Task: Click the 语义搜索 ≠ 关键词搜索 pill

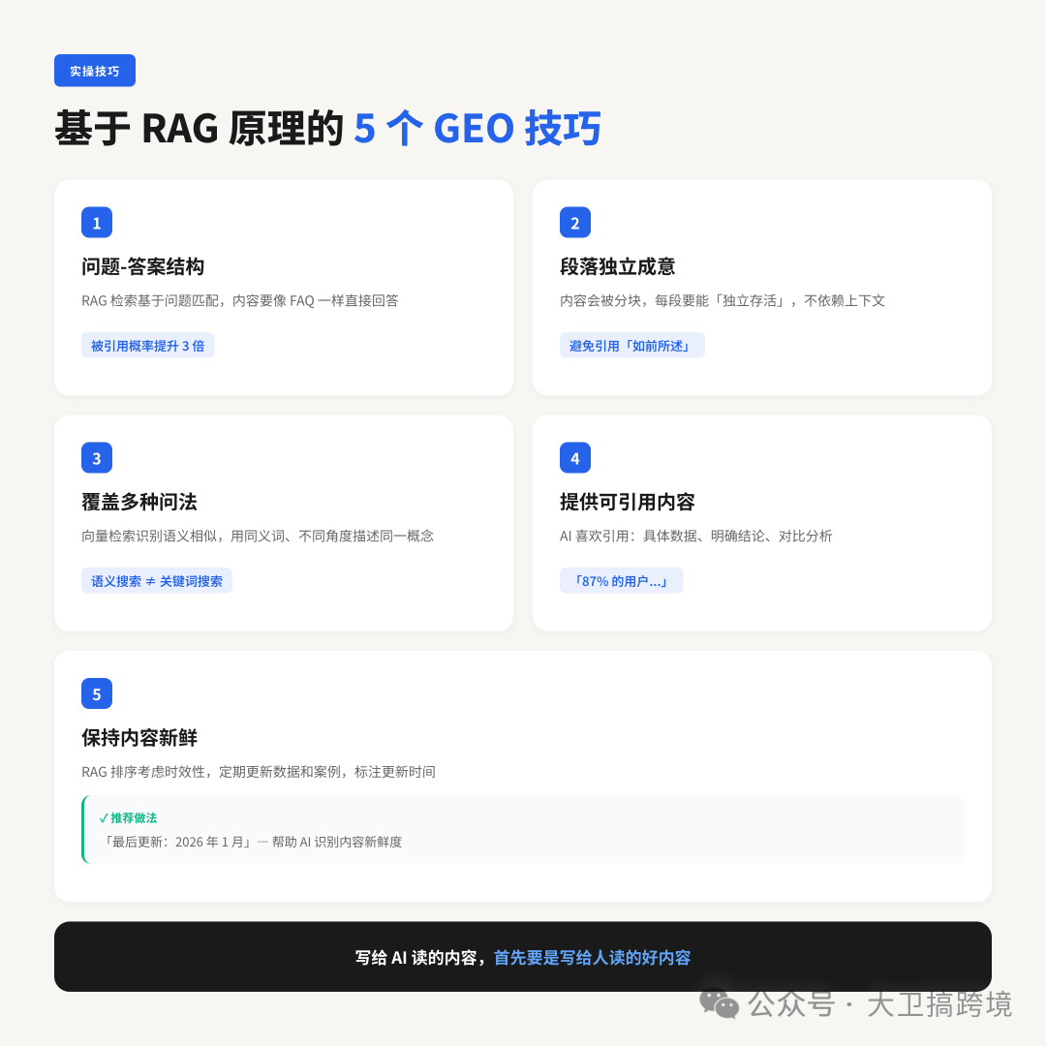Action: point(156,580)
